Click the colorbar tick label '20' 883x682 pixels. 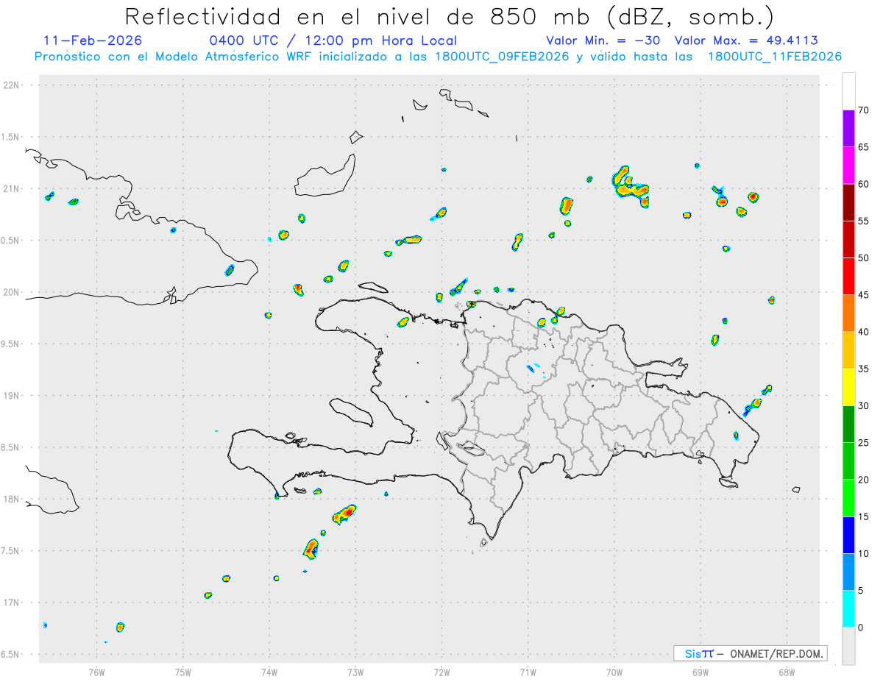tap(864, 480)
